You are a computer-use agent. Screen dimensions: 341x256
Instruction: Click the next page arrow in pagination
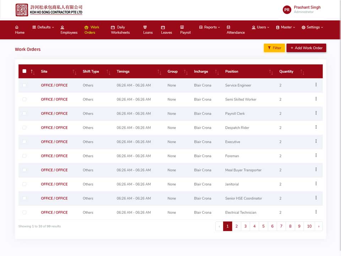coord(319,226)
